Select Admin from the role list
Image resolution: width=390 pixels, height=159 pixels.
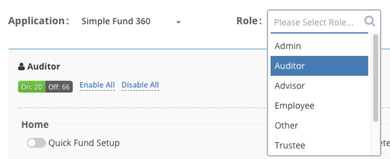click(319, 46)
